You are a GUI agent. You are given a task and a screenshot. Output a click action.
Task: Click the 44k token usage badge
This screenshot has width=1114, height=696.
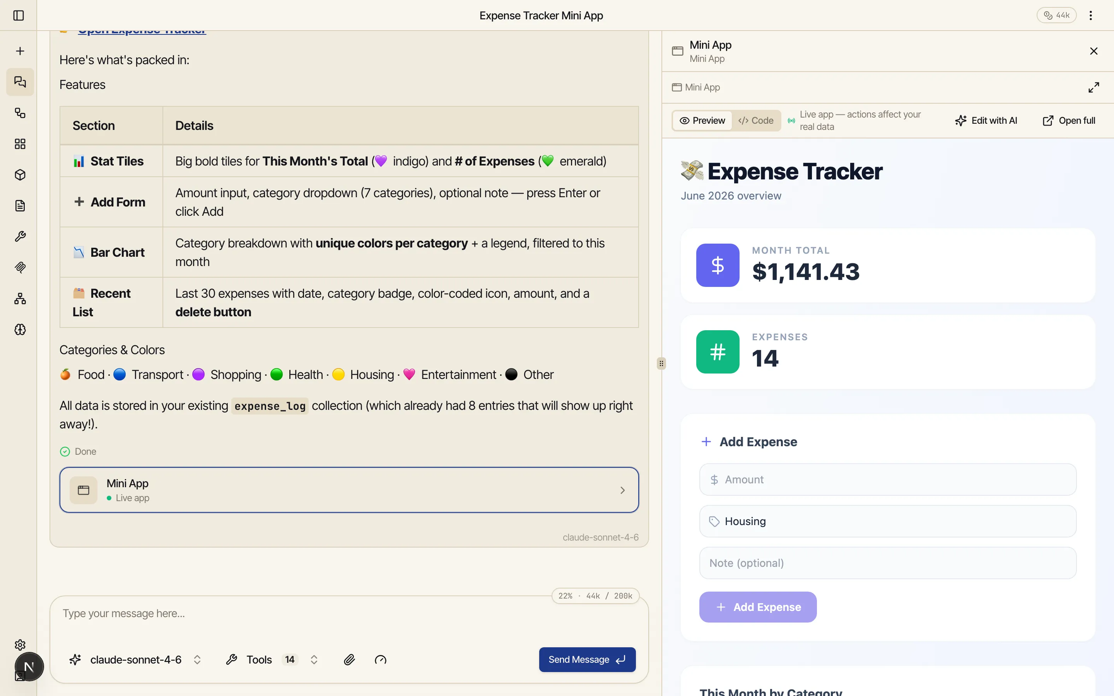(x=1056, y=15)
